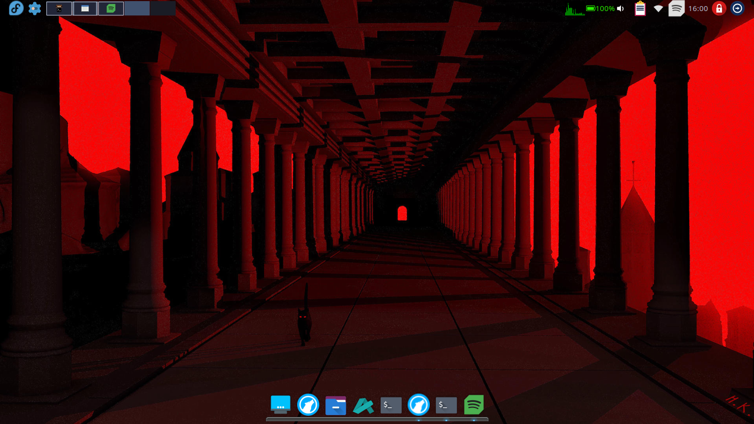Click the blue logout arrow icon

(x=737, y=8)
